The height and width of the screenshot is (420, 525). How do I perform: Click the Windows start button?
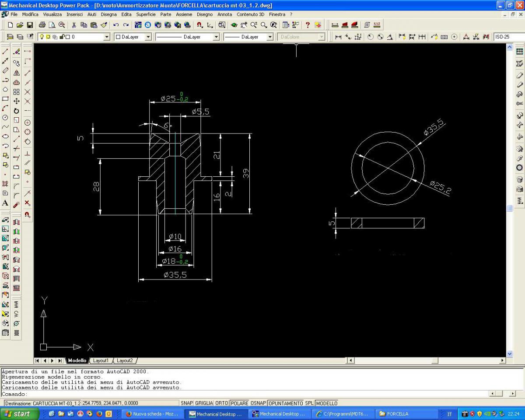tap(19, 413)
